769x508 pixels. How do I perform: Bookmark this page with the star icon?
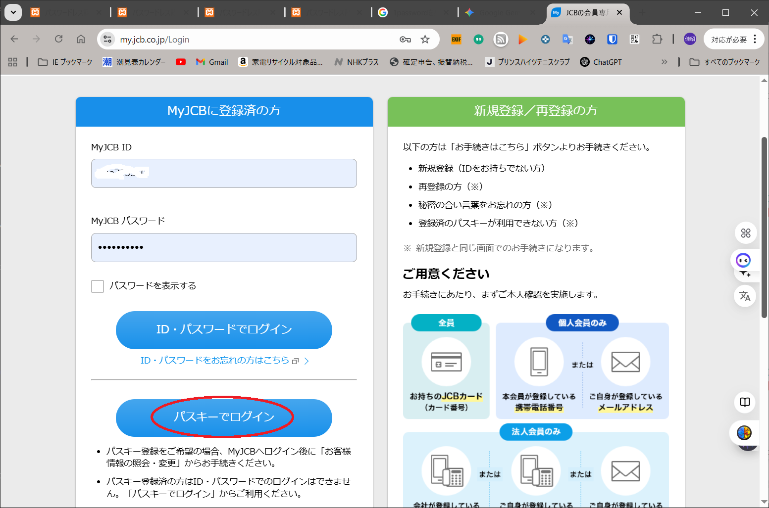click(x=425, y=40)
